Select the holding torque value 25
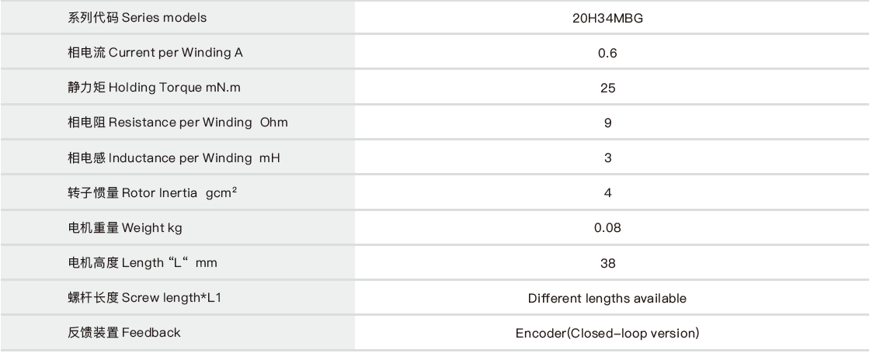The height and width of the screenshot is (353, 873). tap(607, 88)
